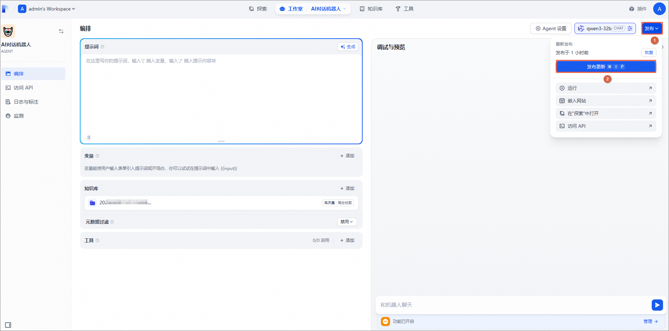The image size is (669, 331).
Task: Collapse the sidebar with the bottom-left panel icon
Action: 8,325
